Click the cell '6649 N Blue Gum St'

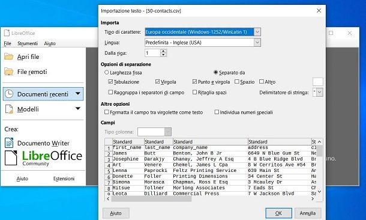point(274,153)
